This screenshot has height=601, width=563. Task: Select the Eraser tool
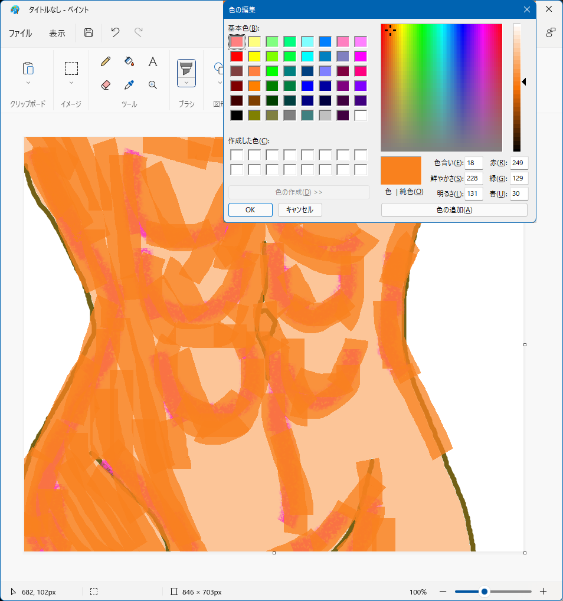pyautogui.click(x=106, y=85)
